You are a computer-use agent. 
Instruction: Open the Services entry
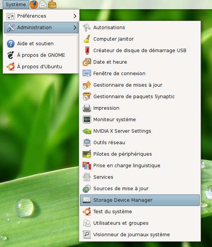point(140,177)
